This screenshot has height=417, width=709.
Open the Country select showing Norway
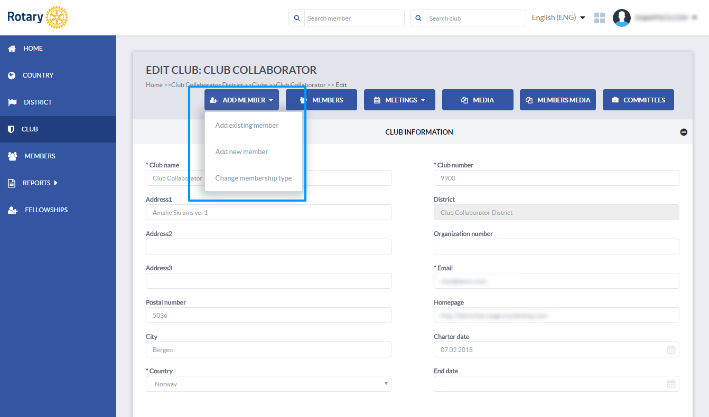tap(268, 384)
